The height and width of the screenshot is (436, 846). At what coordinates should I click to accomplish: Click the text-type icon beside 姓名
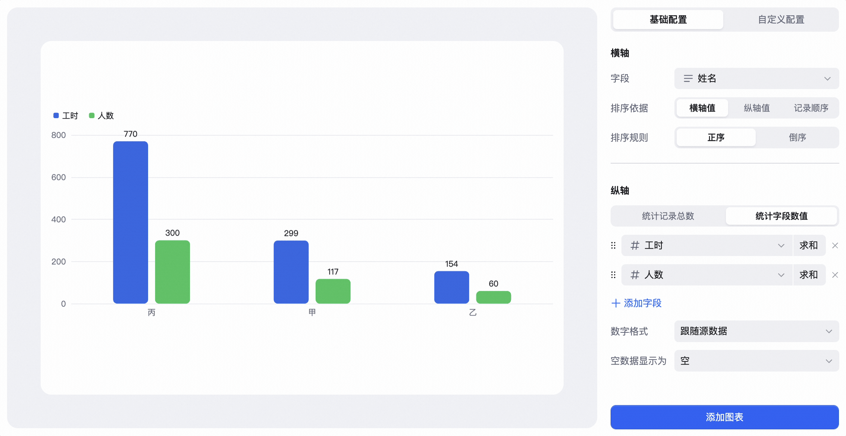click(x=688, y=79)
